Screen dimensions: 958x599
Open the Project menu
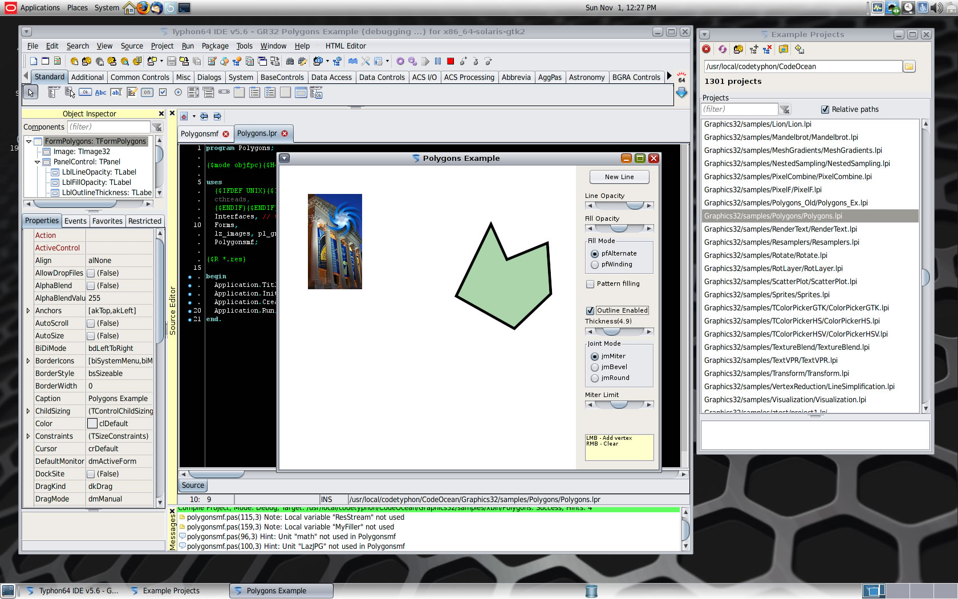click(162, 46)
